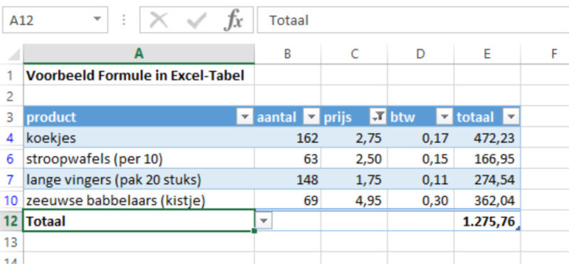The width and height of the screenshot is (569, 264).
Task: Click the select-all corner triangle
Action: pyautogui.click(x=14, y=55)
